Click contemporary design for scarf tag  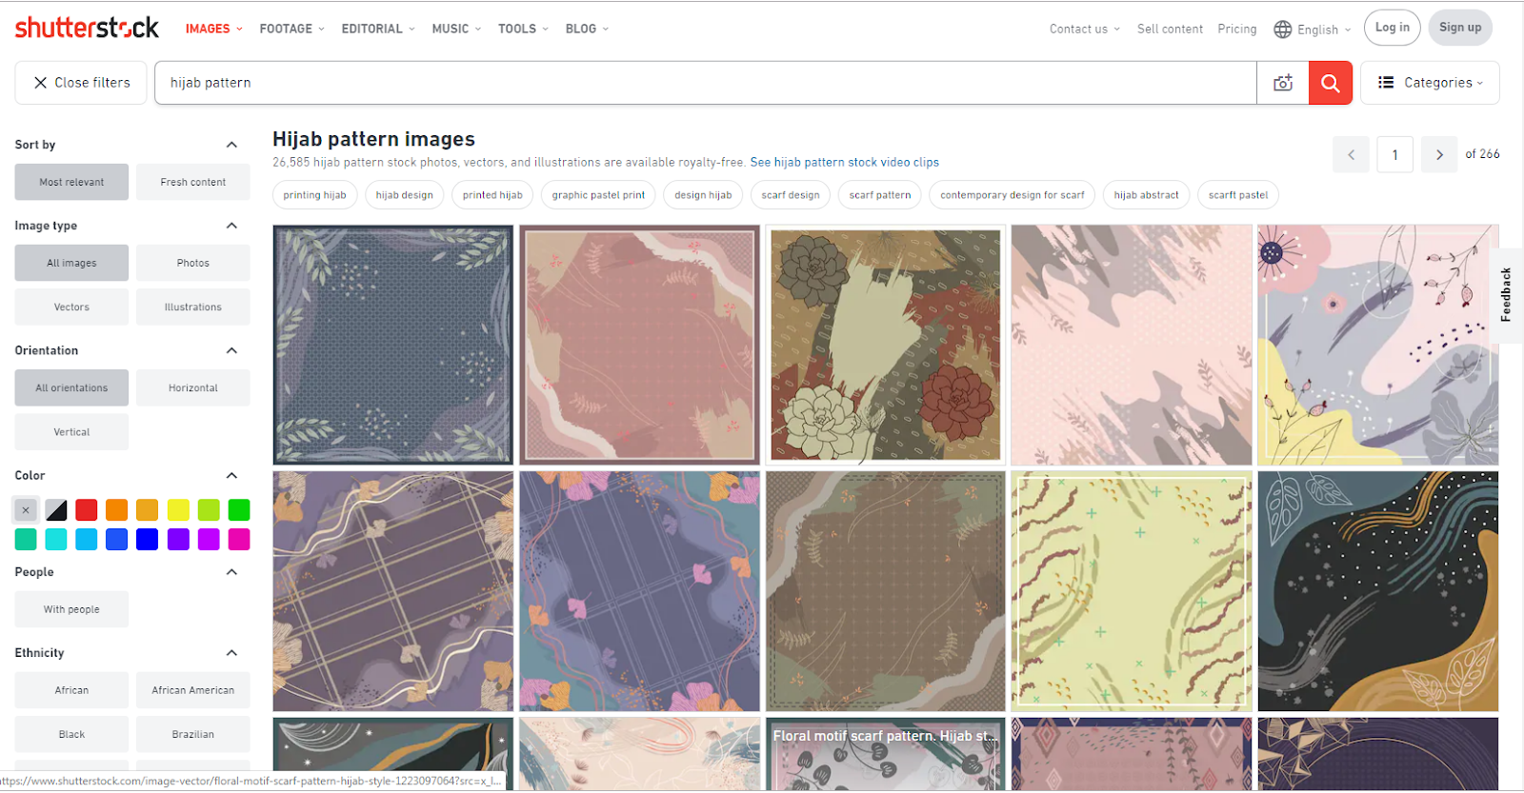[1013, 194]
